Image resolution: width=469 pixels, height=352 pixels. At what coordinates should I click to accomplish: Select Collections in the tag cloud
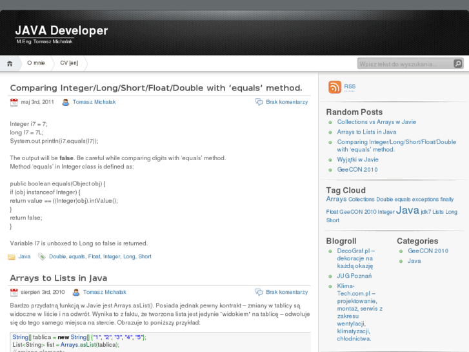tap(361, 199)
